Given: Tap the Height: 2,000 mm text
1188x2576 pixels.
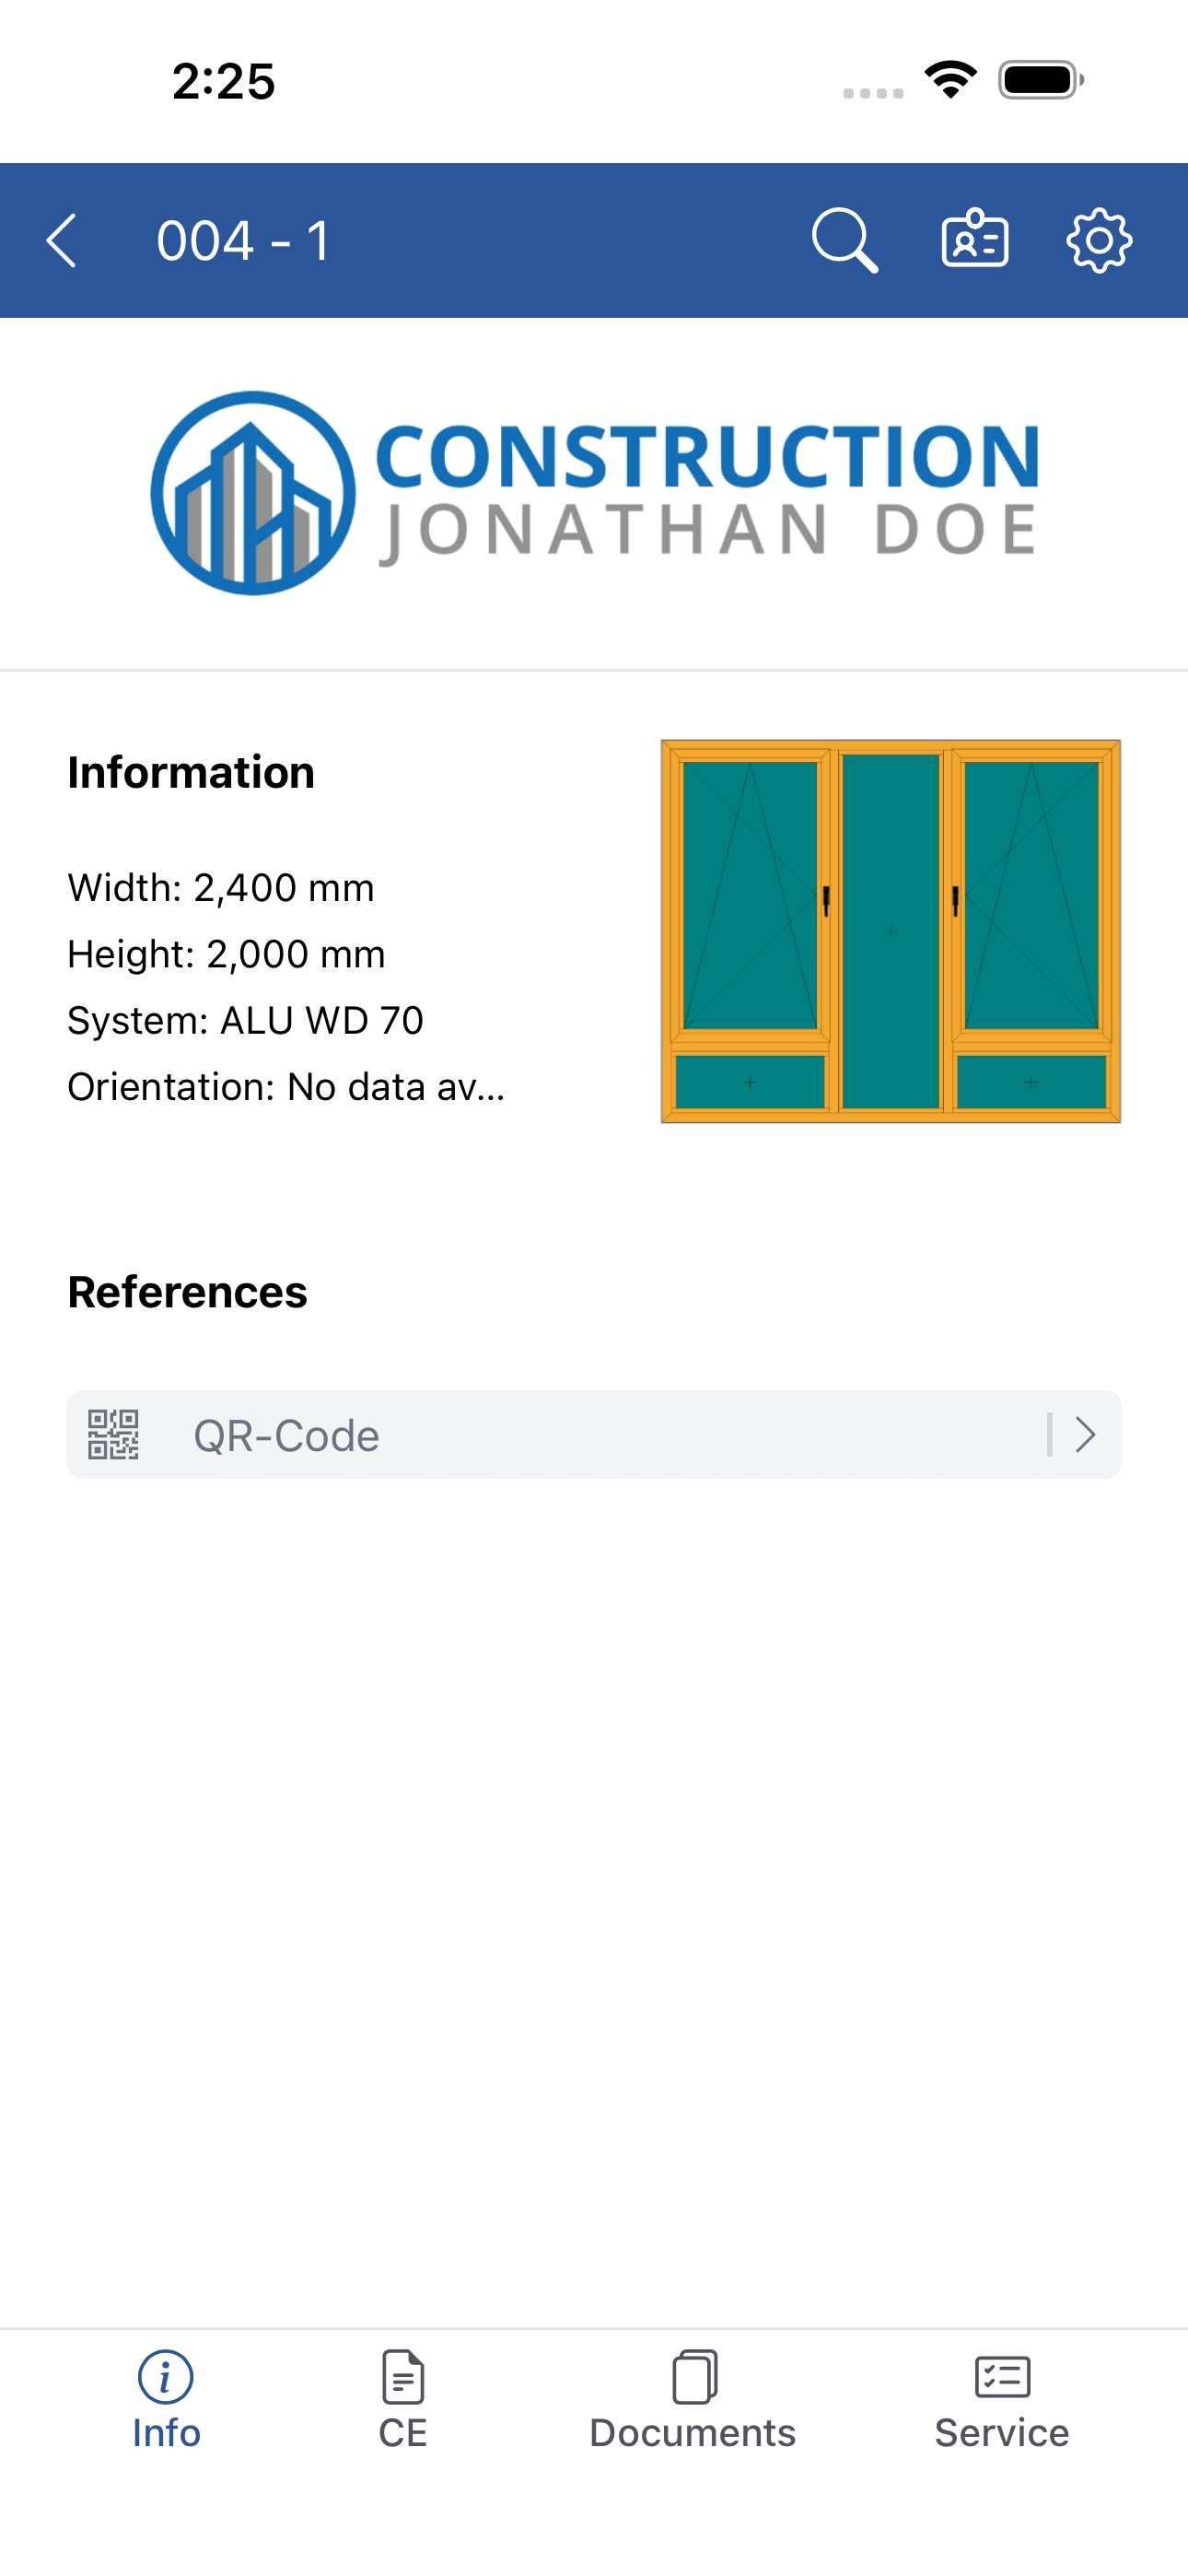Looking at the screenshot, I should (226, 954).
